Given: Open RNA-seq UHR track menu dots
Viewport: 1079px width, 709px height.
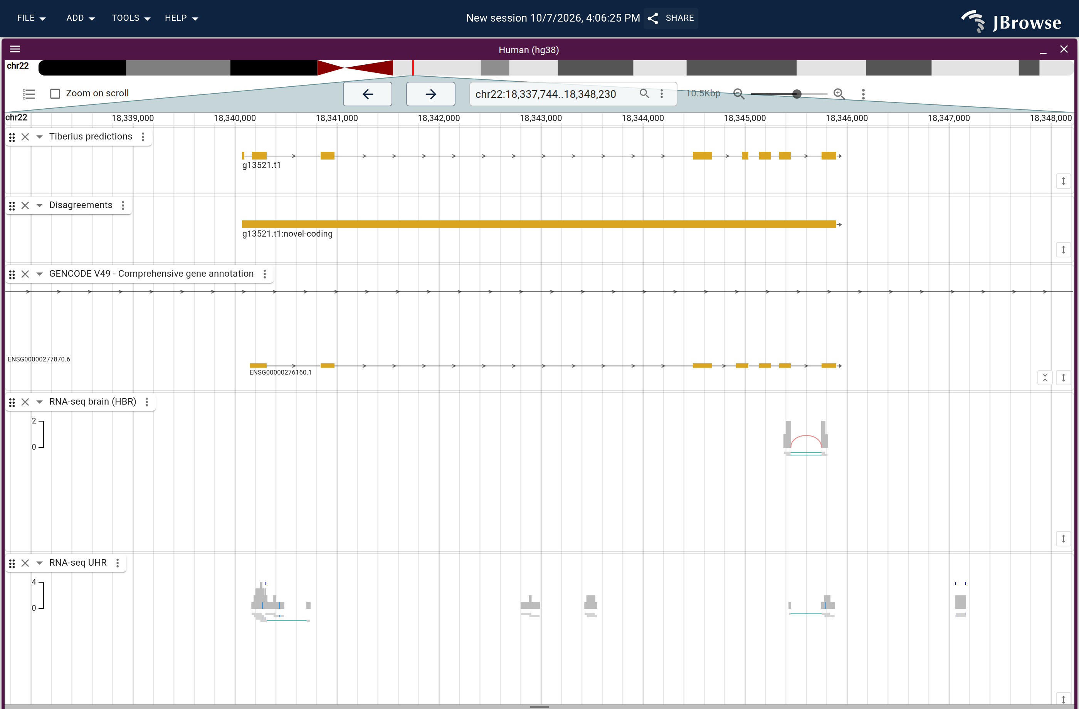Looking at the screenshot, I should (x=118, y=563).
